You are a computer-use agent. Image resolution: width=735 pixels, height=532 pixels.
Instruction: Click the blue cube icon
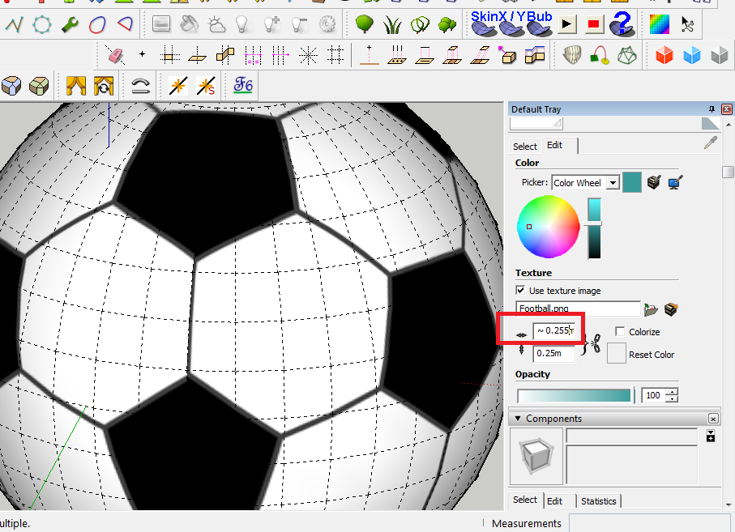click(692, 55)
